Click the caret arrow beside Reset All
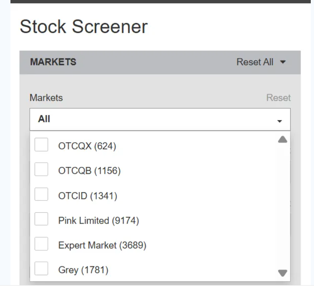 click(283, 62)
